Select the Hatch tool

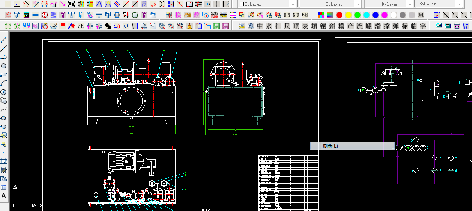point(4,162)
